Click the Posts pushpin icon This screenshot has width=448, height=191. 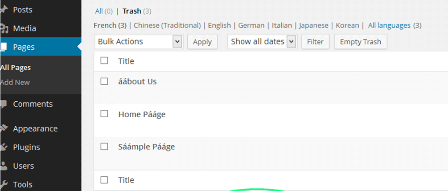[x=4, y=9]
